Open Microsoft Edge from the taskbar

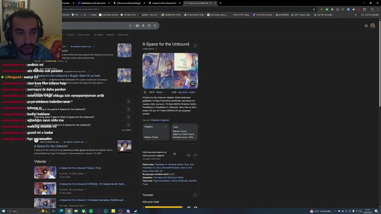61,211
